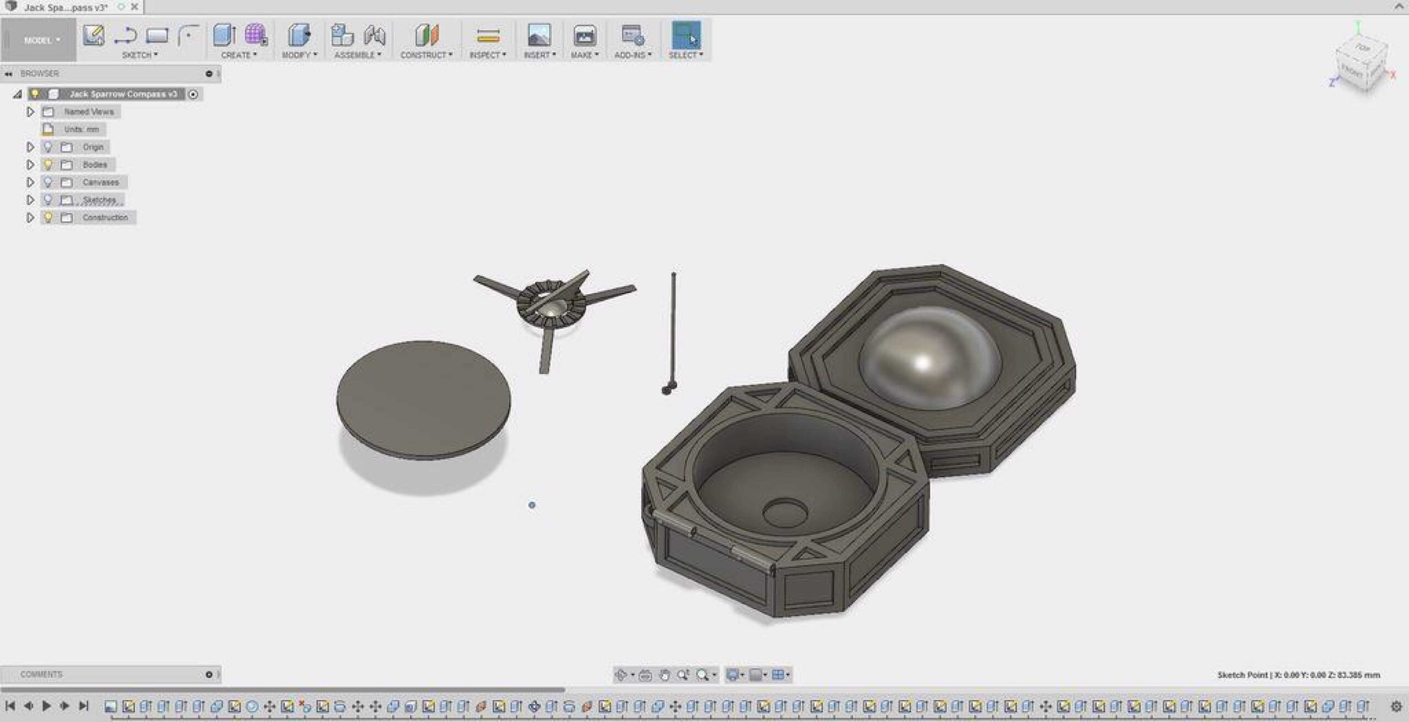The height and width of the screenshot is (722, 1409).
Task: Play the design timeline
Action: (x=46, y=706)
